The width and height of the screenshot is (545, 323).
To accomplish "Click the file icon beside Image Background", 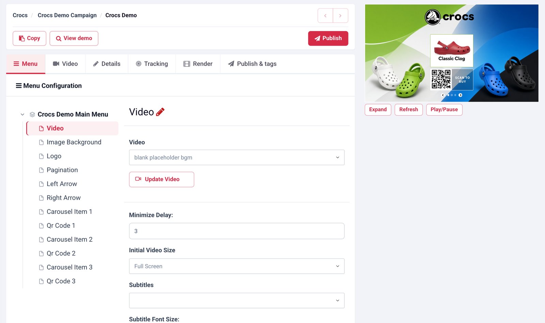I will [41, 142].
